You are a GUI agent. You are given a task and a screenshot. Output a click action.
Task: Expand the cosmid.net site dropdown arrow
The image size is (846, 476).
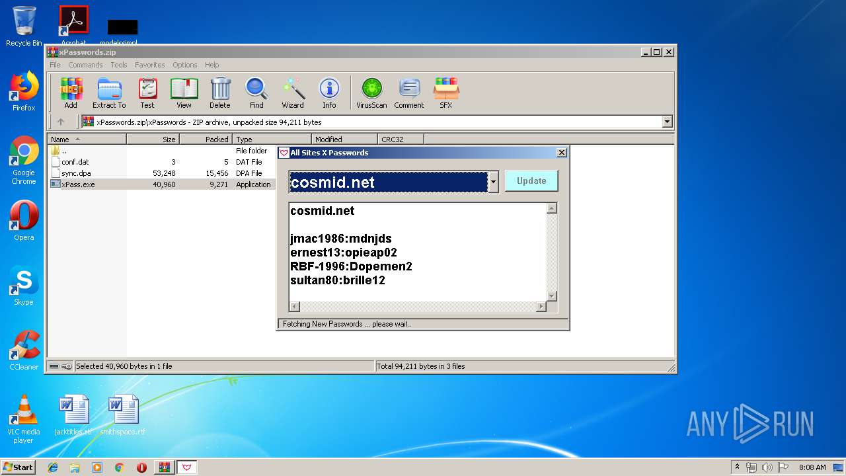tap(493, 182)
